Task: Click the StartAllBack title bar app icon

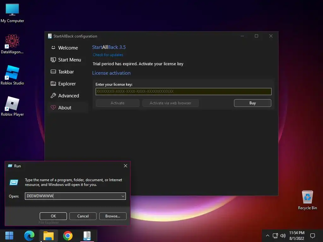Action: tap(50, 36)
